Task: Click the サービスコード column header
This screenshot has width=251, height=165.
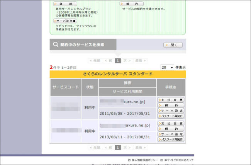Action: pos(66,87)
